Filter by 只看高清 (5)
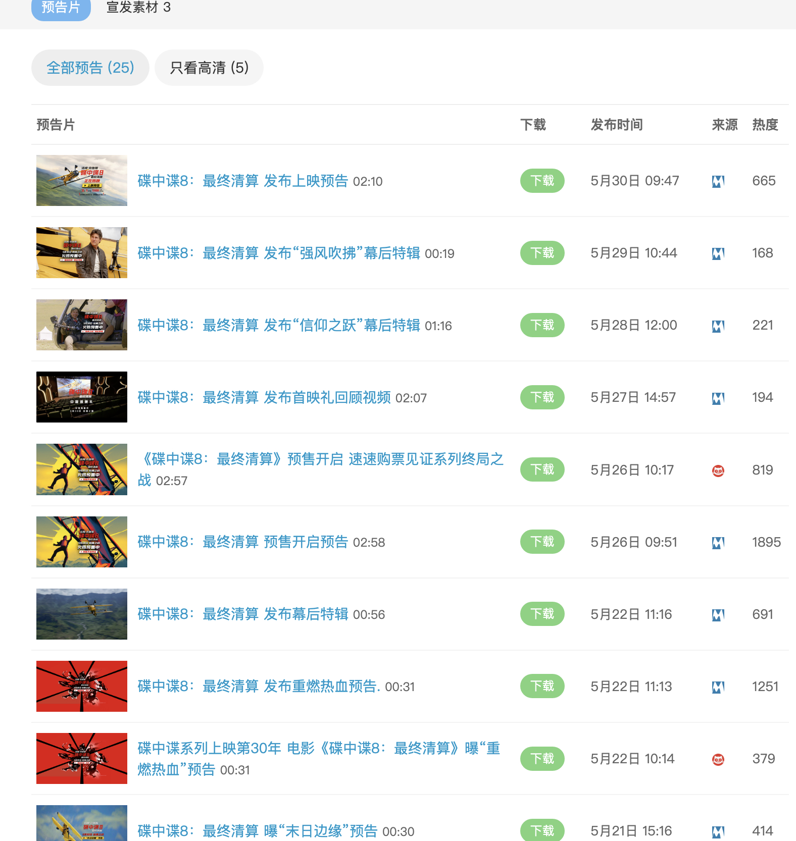This screenshot has width=796, height=841. click(x=209, y=68)
